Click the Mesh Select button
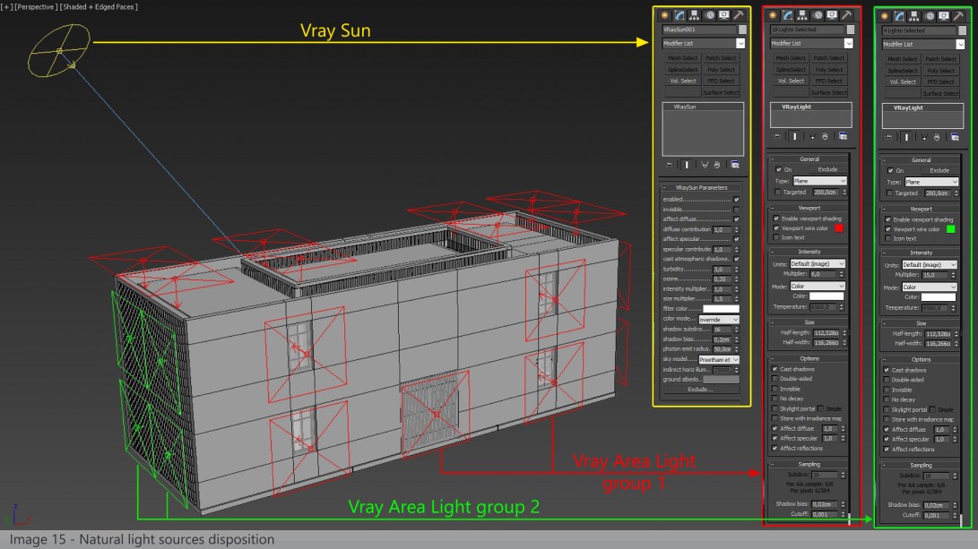 pos(682,57)
